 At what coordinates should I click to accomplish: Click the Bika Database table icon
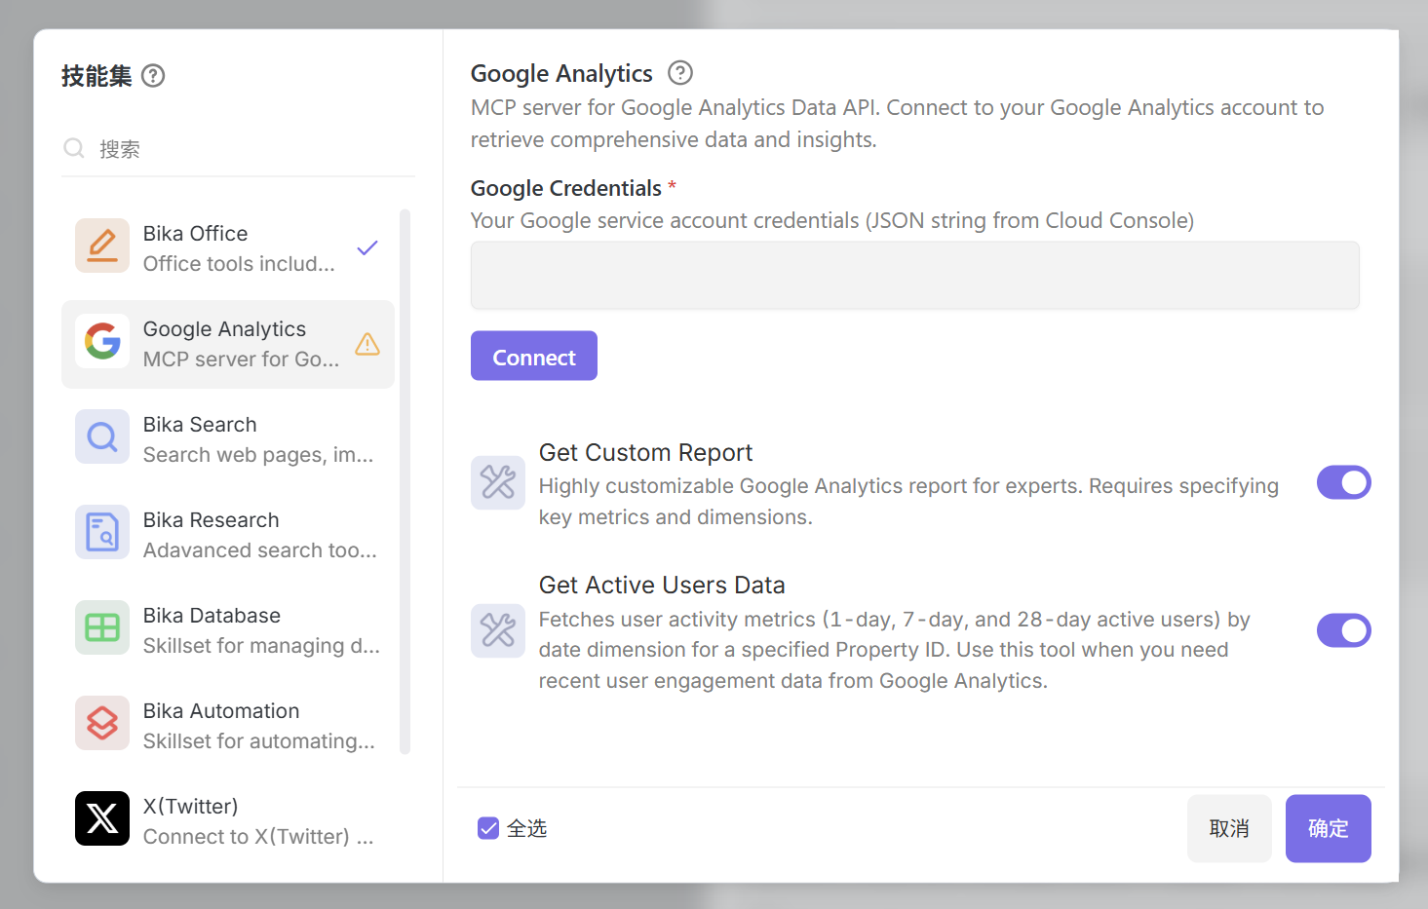click(x=102, y=627)
